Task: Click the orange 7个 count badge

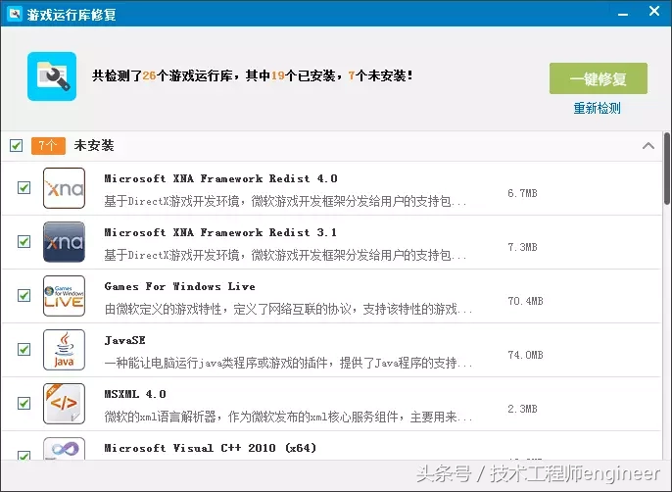Action: coord(48,146)
